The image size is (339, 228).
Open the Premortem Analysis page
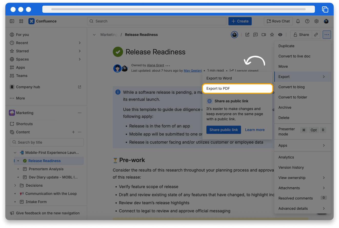tap(46, 169)
